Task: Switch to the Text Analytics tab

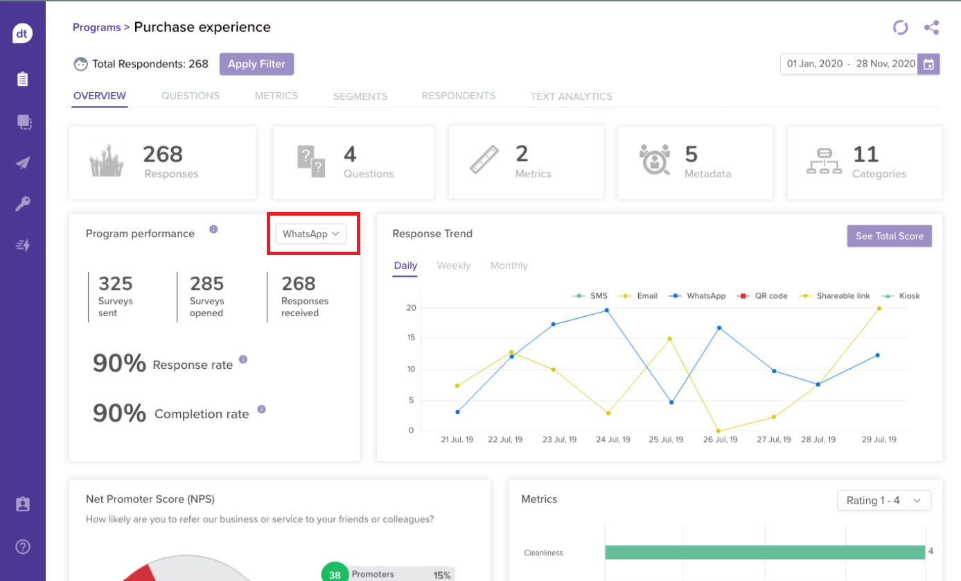Action: 571,96
